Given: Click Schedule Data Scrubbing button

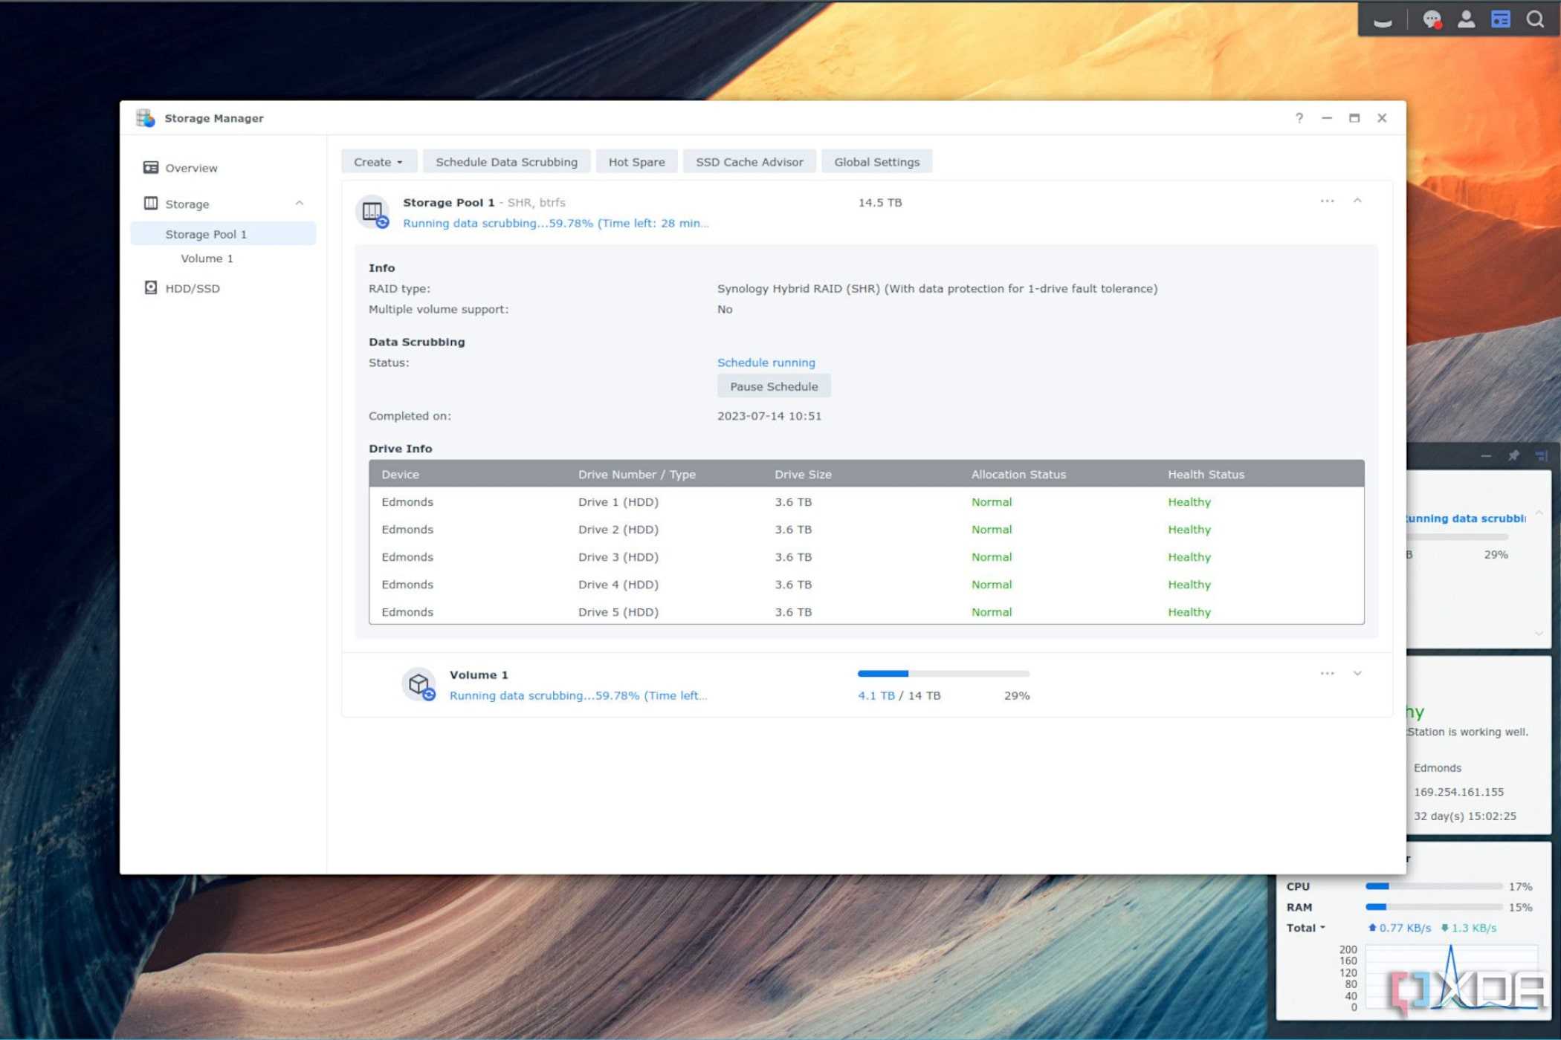Looking at the screenshot, I should (x=506, y=162).
